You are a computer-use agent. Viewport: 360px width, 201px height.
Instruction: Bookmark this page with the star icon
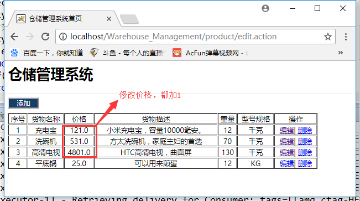[327, 37]
